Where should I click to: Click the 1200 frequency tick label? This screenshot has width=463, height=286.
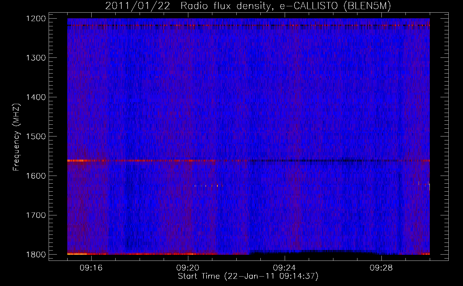pos(36,19)
